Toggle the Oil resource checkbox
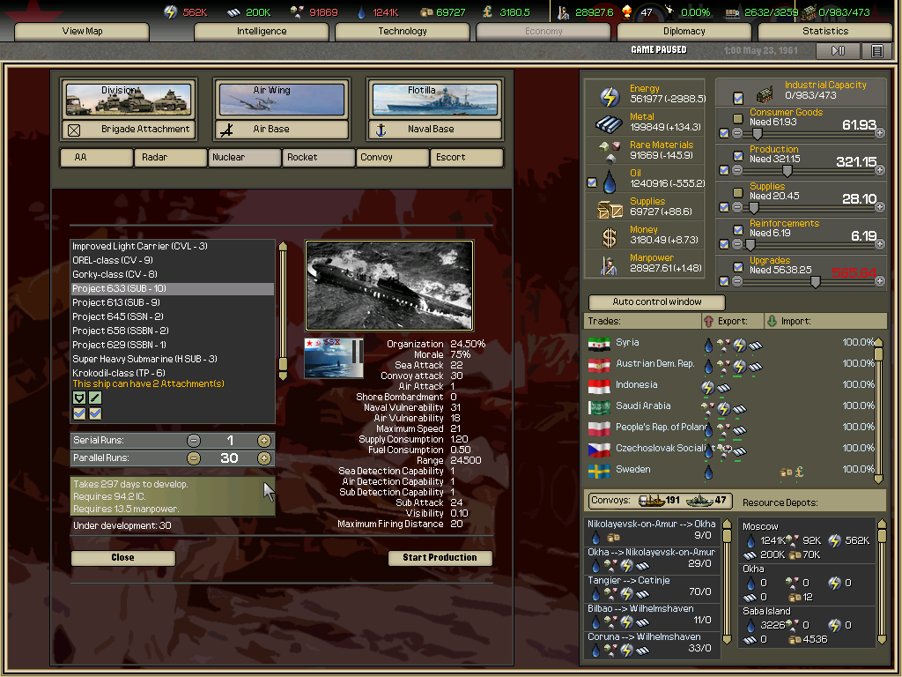The image size is (902, 677). [592, 182]
